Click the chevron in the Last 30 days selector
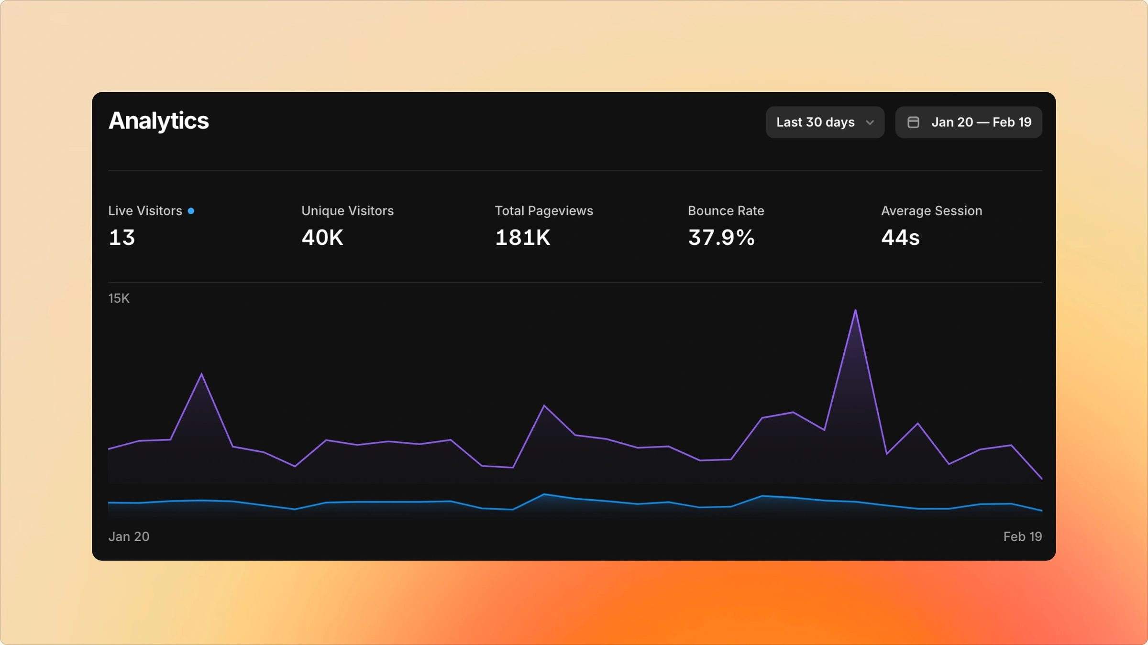1148x645 pixels. coord(870,123)
